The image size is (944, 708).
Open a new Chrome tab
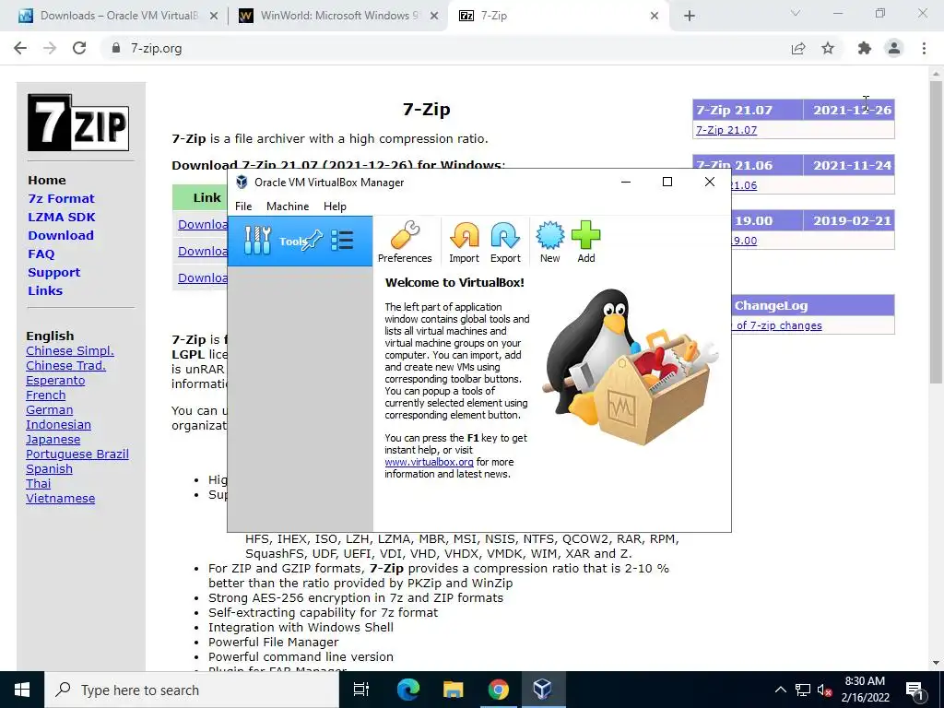point(690,16)
